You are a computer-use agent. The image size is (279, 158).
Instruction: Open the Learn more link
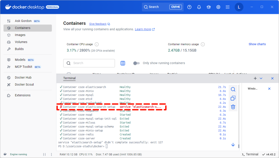[x=143, y=29]
